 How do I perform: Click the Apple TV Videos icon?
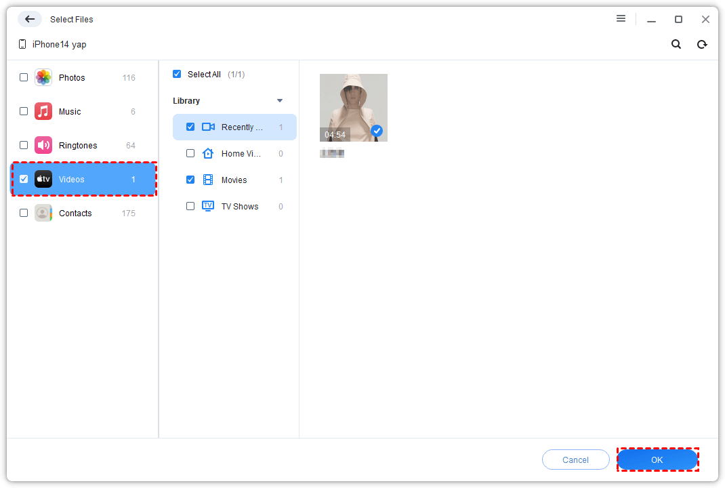click(x=43, y=179)
